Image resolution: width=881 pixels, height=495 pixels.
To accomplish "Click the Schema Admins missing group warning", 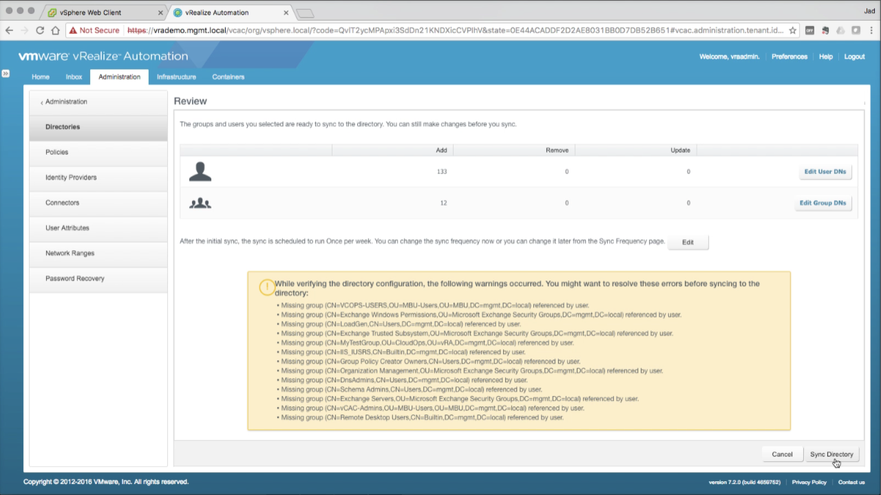I will [x=411, y=389].
